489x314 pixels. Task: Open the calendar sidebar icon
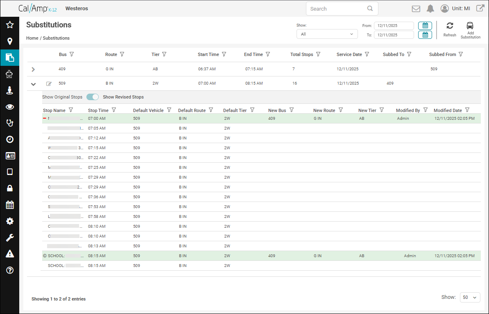[10, 205]
